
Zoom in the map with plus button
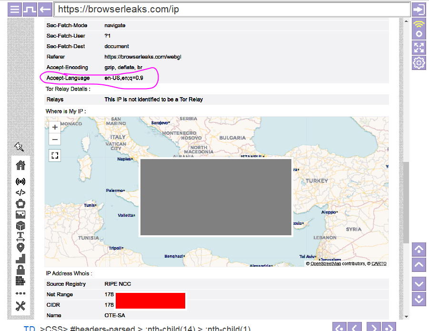pyautogui.click(x=55, y=127)
